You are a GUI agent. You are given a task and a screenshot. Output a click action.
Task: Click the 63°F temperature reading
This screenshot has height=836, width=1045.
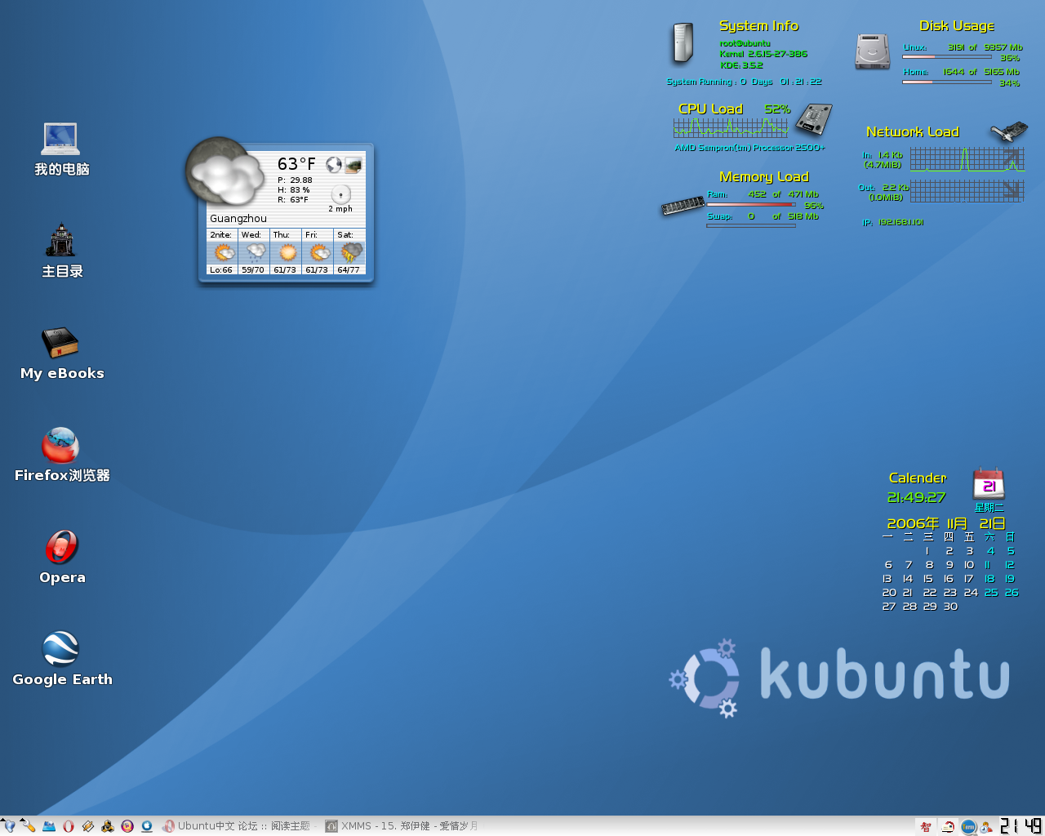[296, 164]
